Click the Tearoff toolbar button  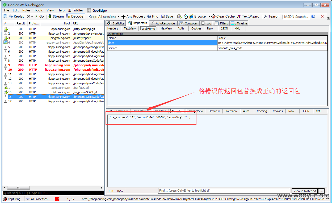(272, 16)
